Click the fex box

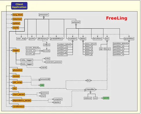[89, 80]
